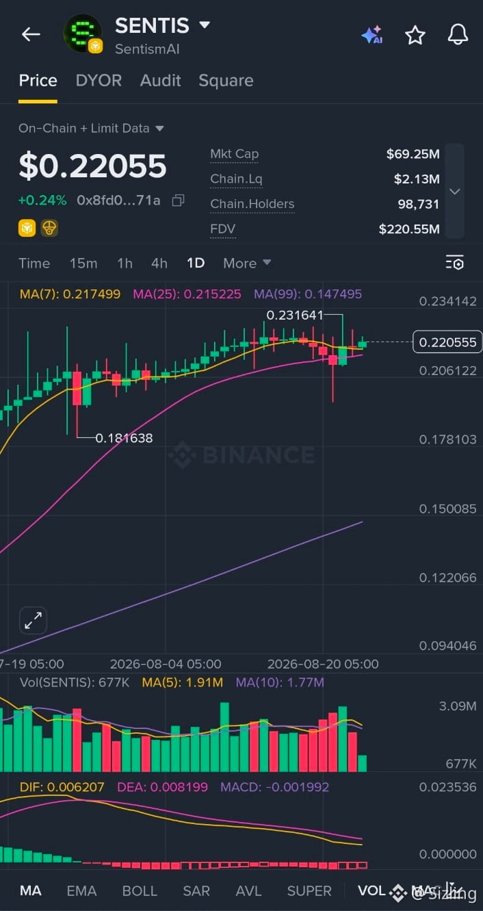Viewport: 483px width, 911px height.
Task: Open the SENTIS token switcher dropdown
Action: (x=204, y=25)
